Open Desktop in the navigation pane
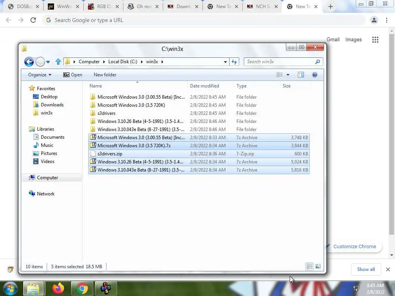 pos(46,97)
